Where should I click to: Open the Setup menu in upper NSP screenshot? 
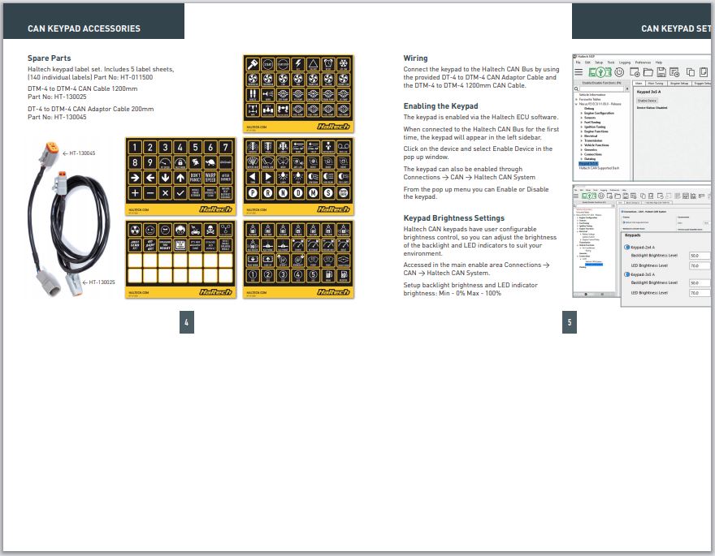599,62
